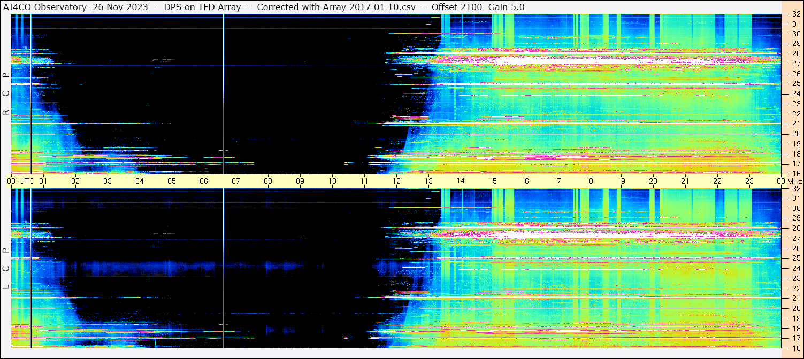Screen dimensions: 804x359
Task: Click frequency label '32' of RCP panel
Action: 795,14
